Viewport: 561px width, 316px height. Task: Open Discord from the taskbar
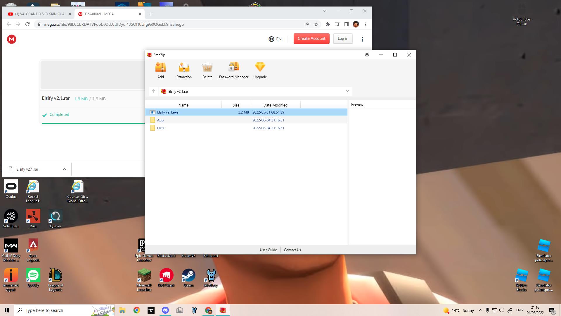point(165,310)
